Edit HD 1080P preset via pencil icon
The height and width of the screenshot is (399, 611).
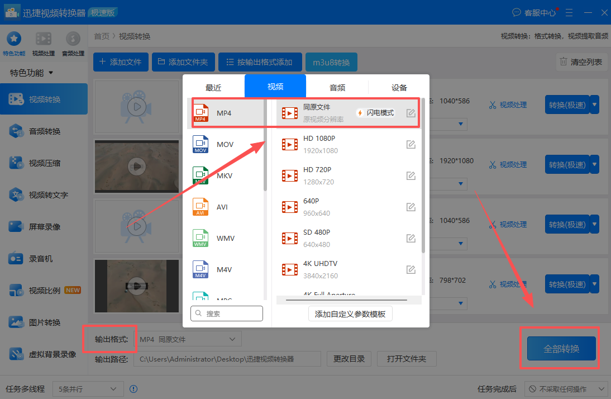pos(410,144)
